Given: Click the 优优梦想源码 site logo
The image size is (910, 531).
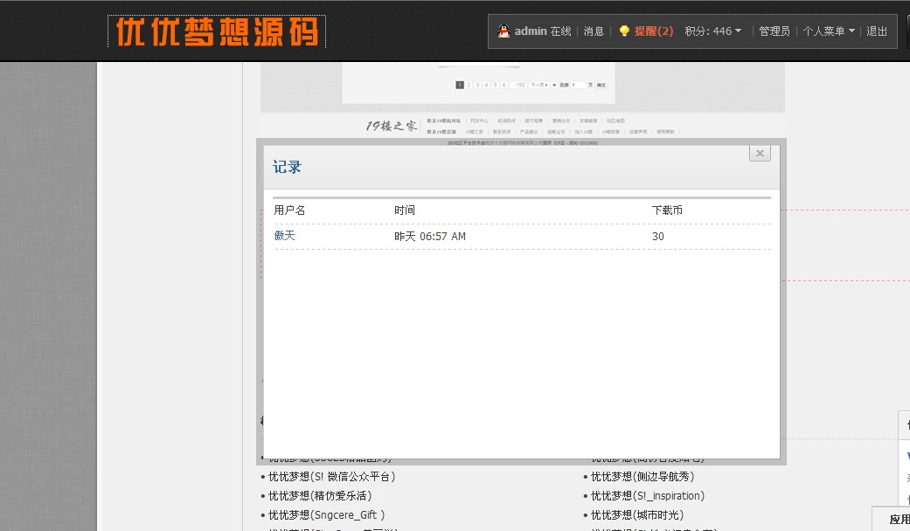Looking at the screenshot, I should click(x=217, y=31).
